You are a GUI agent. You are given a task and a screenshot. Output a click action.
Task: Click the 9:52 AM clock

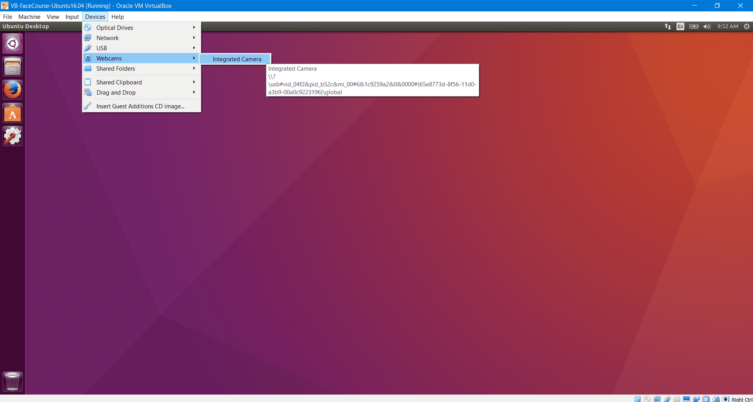pos(728,26)
